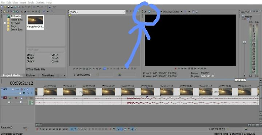Record from the timeline transport bar

pyautogui.click(x=37, y=129)
